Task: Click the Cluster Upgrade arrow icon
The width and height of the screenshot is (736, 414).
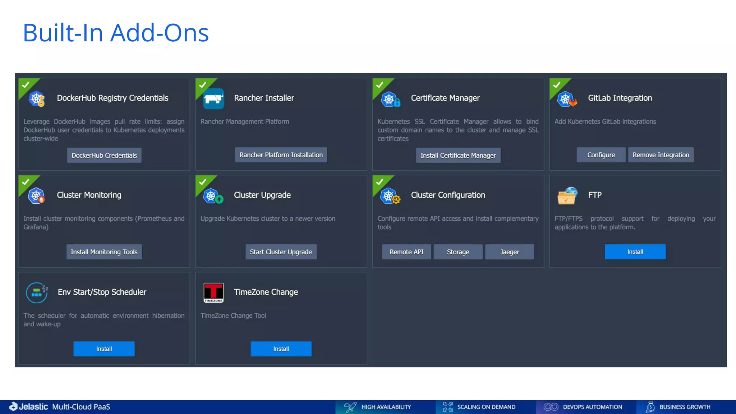Action: pos(213,196)
